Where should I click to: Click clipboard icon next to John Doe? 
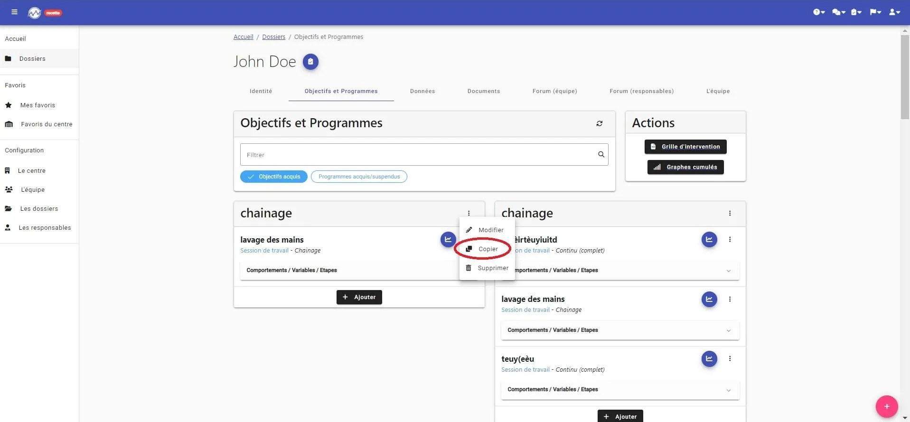click(x=310, y=62)
